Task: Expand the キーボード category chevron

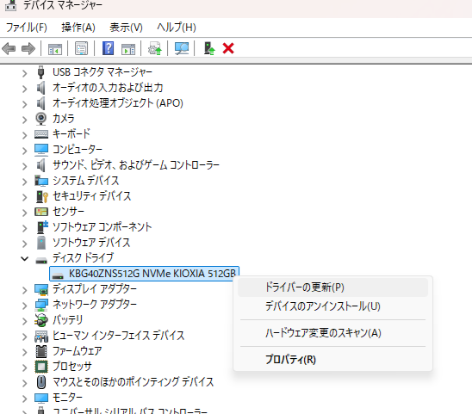Action: click(x=25, y=135)
